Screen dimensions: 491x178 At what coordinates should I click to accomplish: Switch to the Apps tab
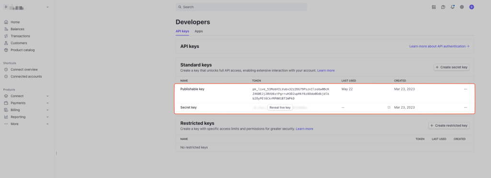point(199,32)
